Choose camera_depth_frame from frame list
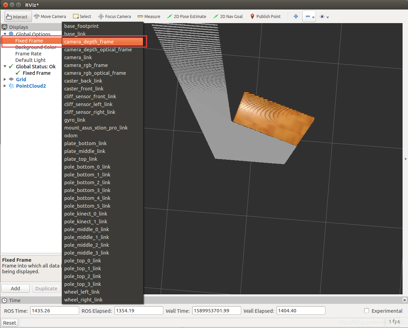Screen dimensions: 408x328 point(103,41)
